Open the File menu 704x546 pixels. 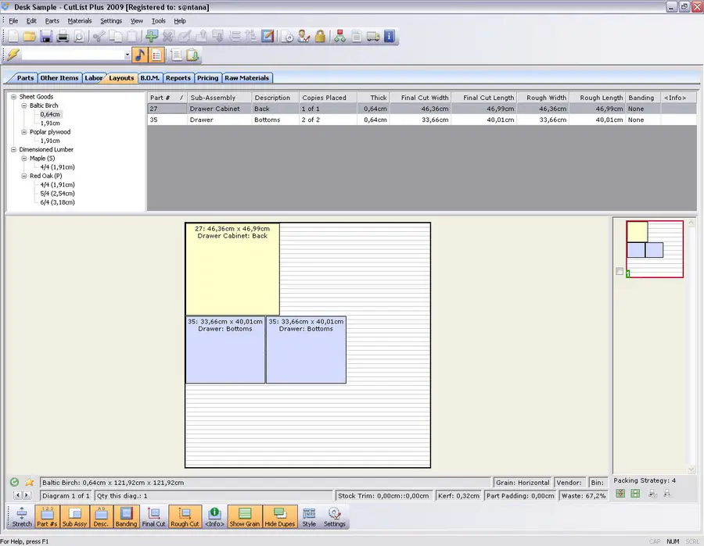click(x=13, y=20)
